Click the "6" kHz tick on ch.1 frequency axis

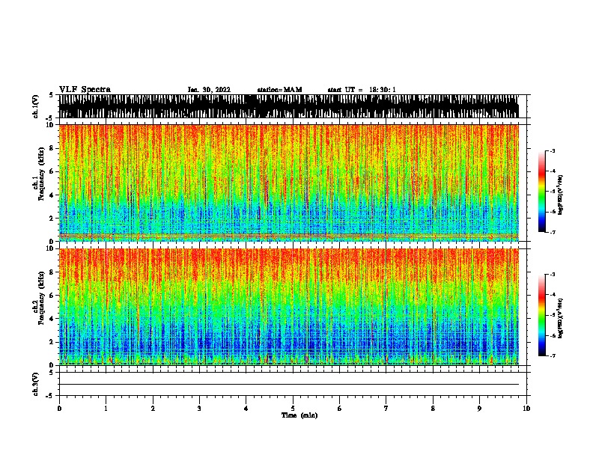(52, 171)
